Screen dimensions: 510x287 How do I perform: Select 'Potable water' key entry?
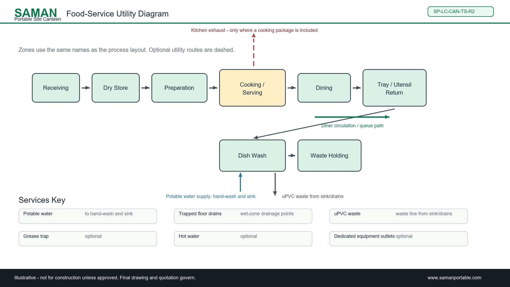click(x=38, y=214)
